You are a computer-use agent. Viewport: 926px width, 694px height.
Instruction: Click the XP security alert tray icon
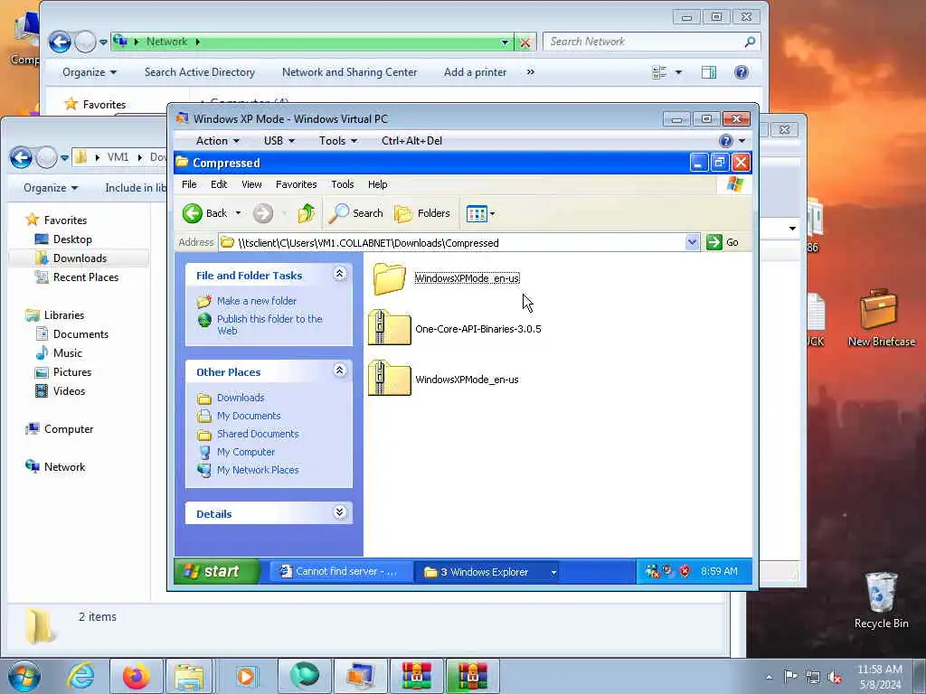(685, 571)
